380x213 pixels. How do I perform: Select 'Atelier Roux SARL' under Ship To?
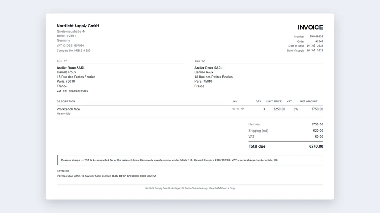tap(209, 68)
